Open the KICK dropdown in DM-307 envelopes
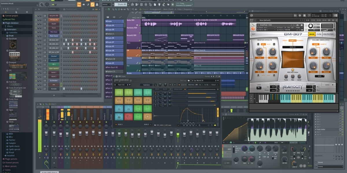The height and width of the screenshot is (173, 347). coord(319,76)
